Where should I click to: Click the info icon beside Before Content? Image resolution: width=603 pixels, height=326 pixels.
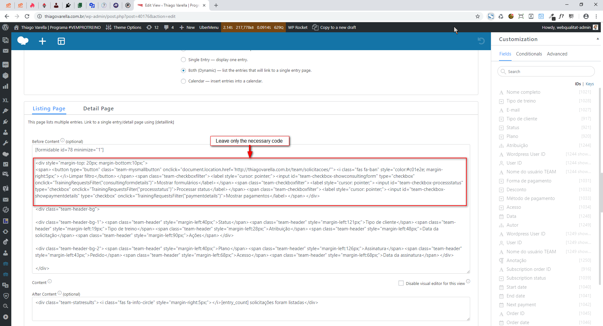click(62, 140)
